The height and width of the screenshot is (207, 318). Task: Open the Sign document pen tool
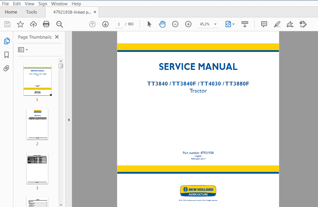point(290,24)
